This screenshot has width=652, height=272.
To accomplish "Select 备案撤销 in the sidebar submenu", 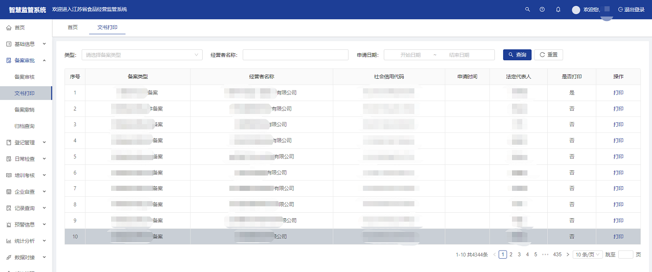I will (24, 110).
